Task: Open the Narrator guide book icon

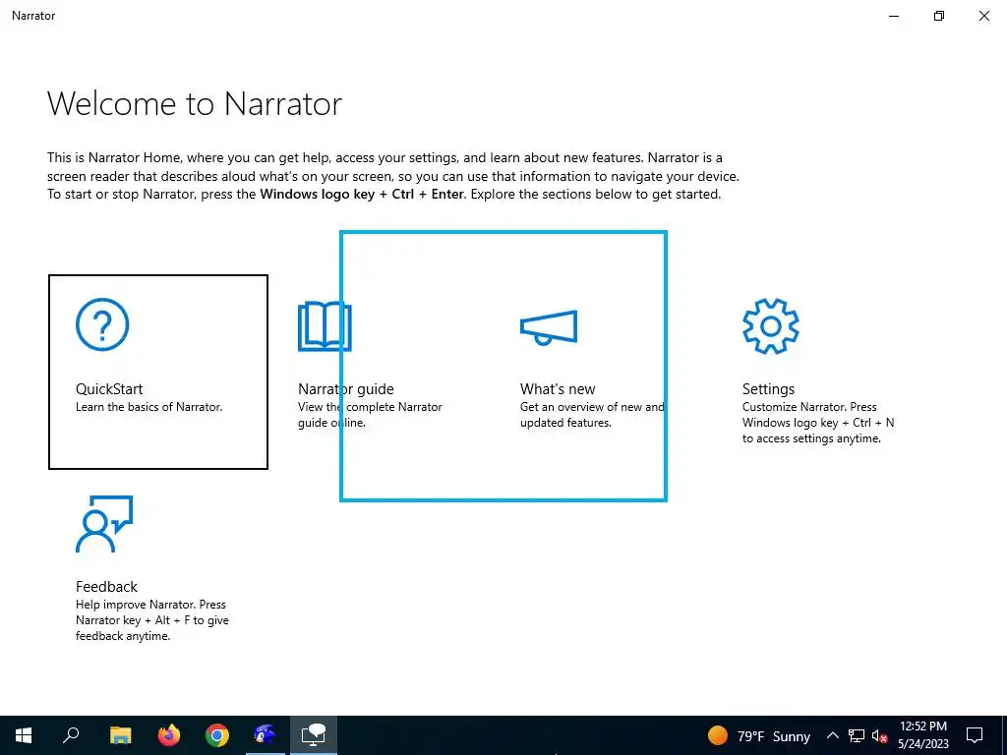Action: [x=325, y=326]
